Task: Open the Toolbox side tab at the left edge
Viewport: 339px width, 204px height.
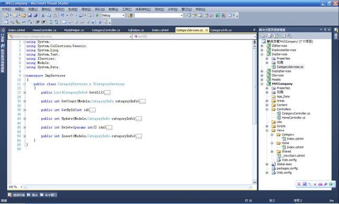Action: (3, 35)
